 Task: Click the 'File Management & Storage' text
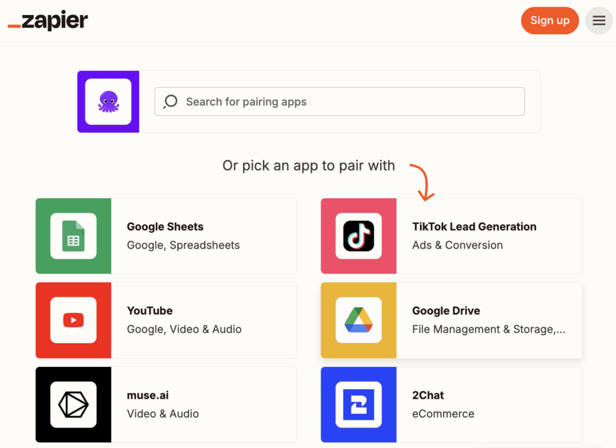tap(488, 329)
